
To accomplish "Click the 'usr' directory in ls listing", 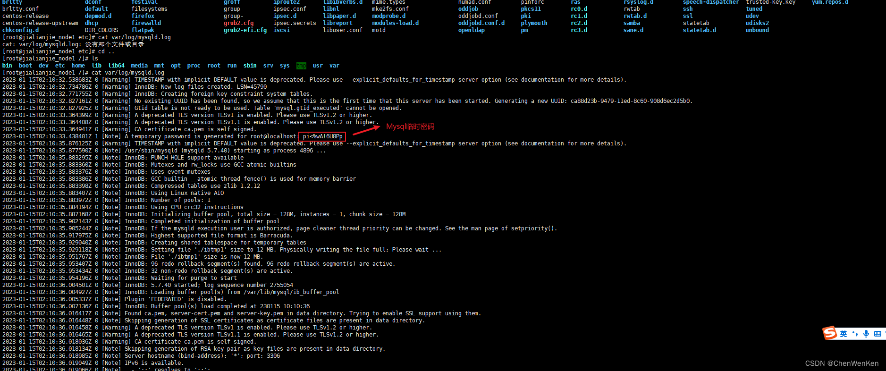I will pos(318,66).
